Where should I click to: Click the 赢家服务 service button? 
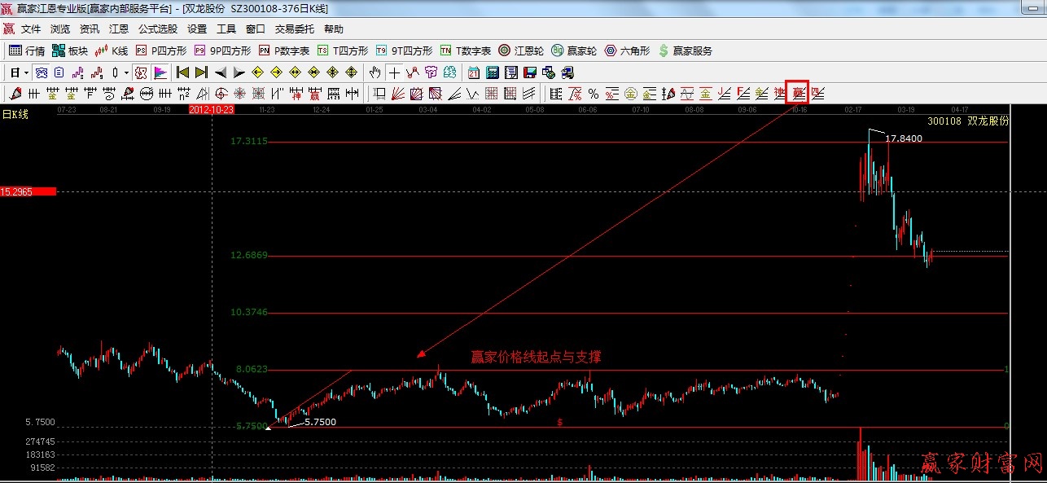pos(685,50)
